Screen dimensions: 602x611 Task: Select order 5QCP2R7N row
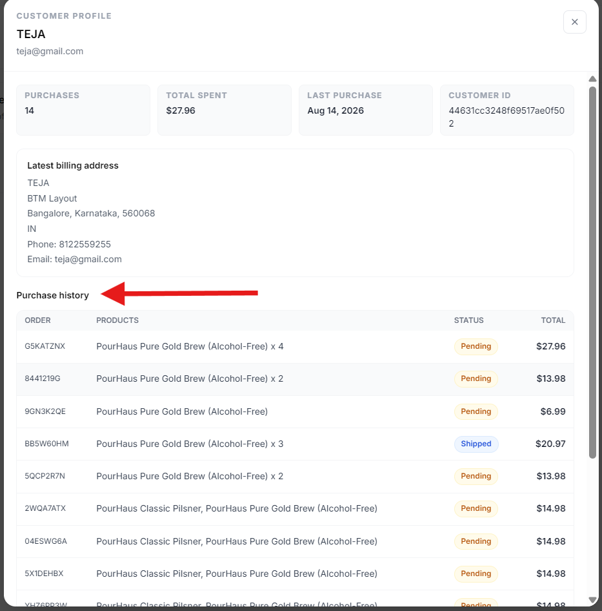pyautogui.click(x=295, y=476)
